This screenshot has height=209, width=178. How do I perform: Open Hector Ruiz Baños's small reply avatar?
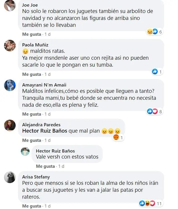pyautogui.click(x=25, y=151)
